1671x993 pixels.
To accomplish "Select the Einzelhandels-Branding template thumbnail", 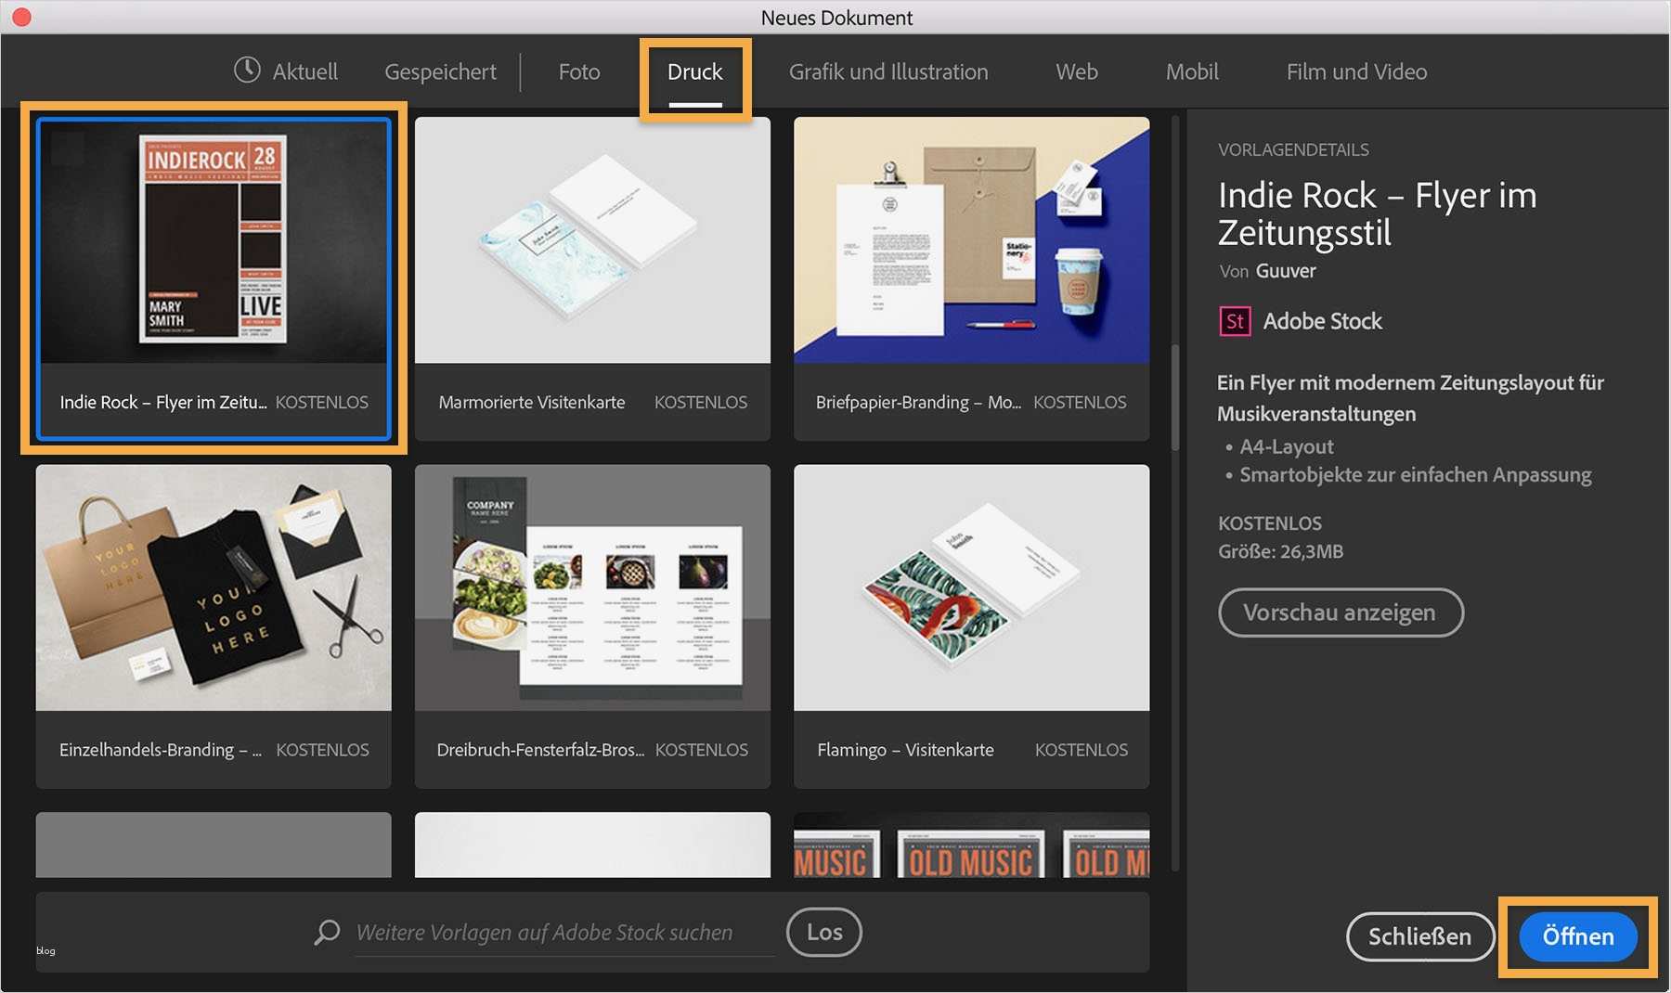I will tap(214, 587).
